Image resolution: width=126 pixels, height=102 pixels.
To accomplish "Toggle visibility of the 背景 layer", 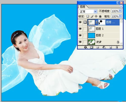I will 80,42.
